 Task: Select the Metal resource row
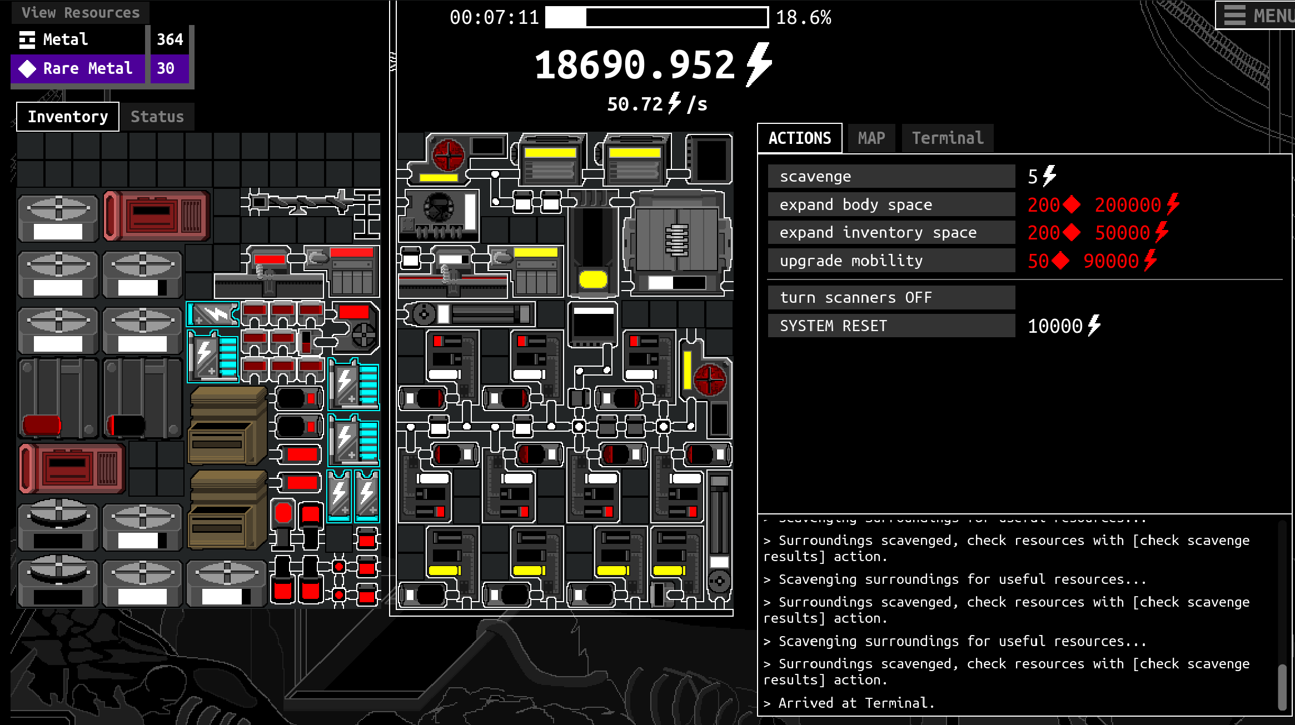pyautogui.click(x=100, y=39)
